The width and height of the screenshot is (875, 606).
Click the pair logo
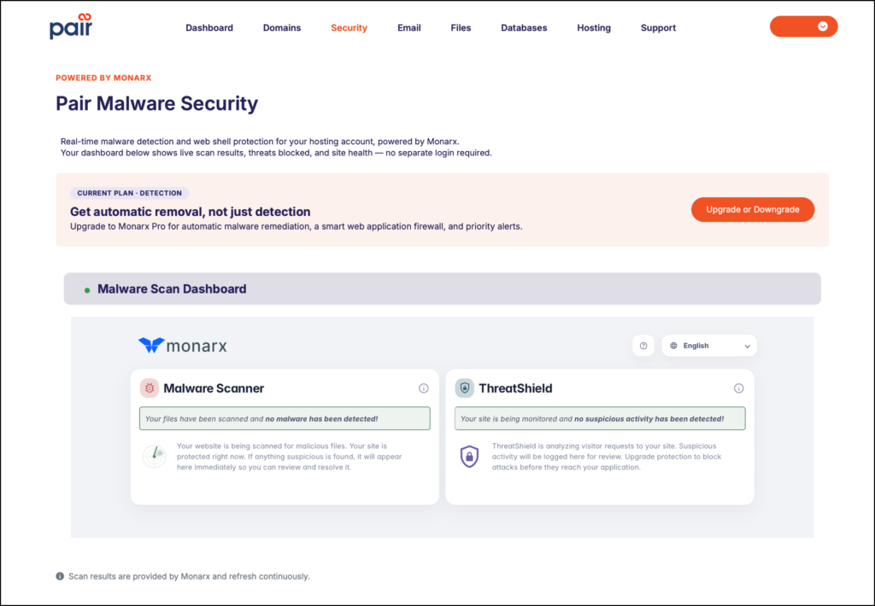pyautogui.click(x=71, y=26)
